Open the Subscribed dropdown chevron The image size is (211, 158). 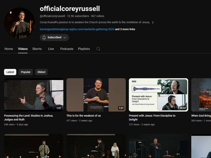pyautogui.click(x=65, y=38)
